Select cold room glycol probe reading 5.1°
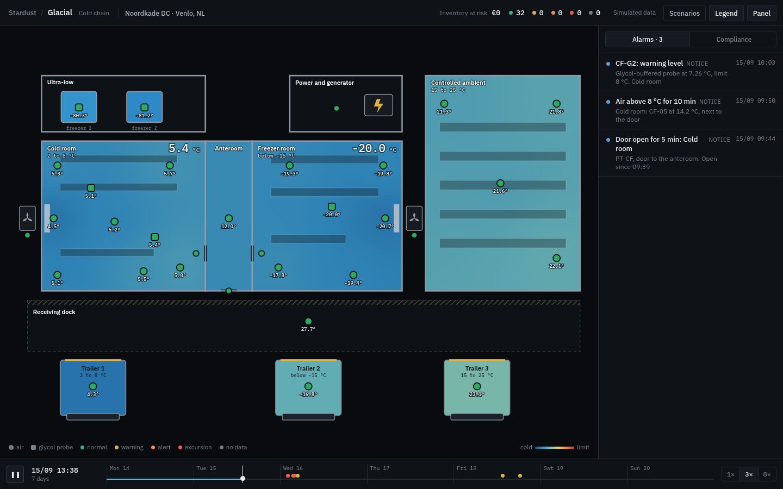Image resolution: width=783 pixels, height=489 pixels. (91, 188)
